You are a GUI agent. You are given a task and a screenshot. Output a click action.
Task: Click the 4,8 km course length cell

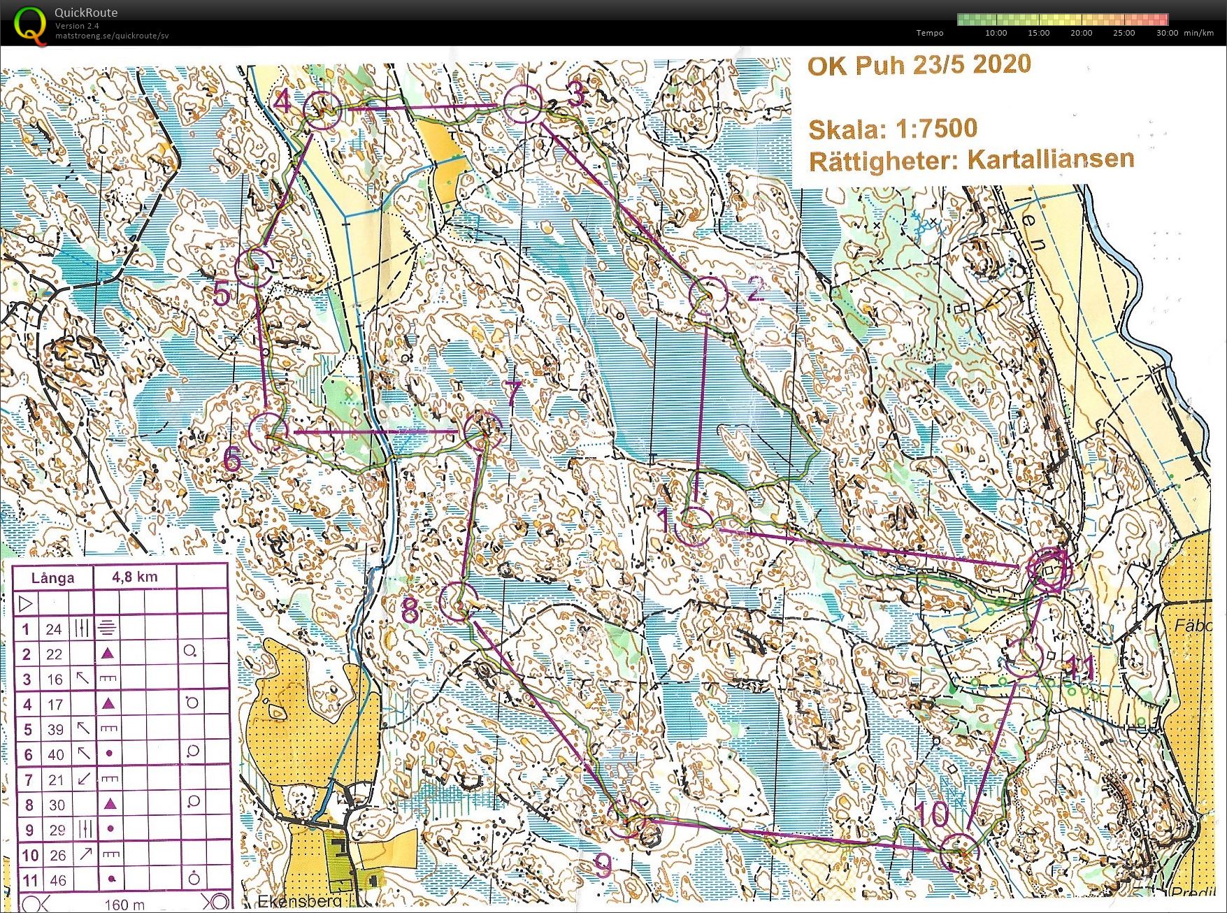pos(134,577)
